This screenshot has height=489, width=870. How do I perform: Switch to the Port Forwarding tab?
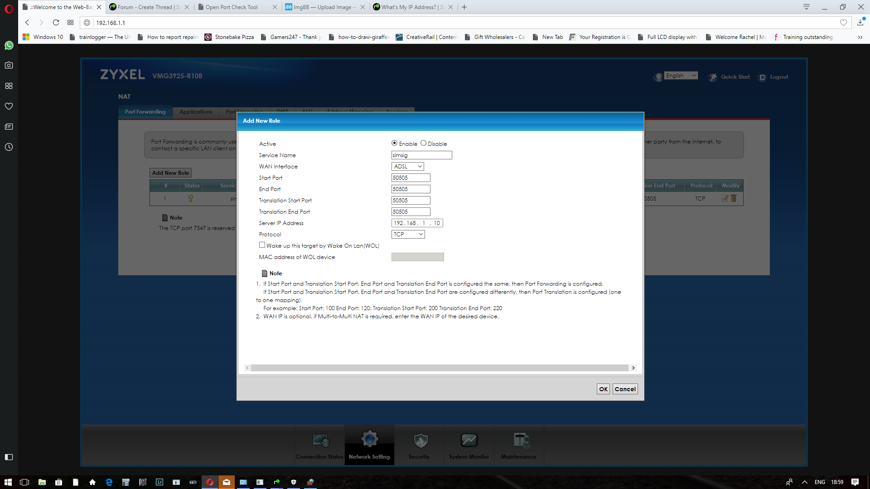(145, 112)
